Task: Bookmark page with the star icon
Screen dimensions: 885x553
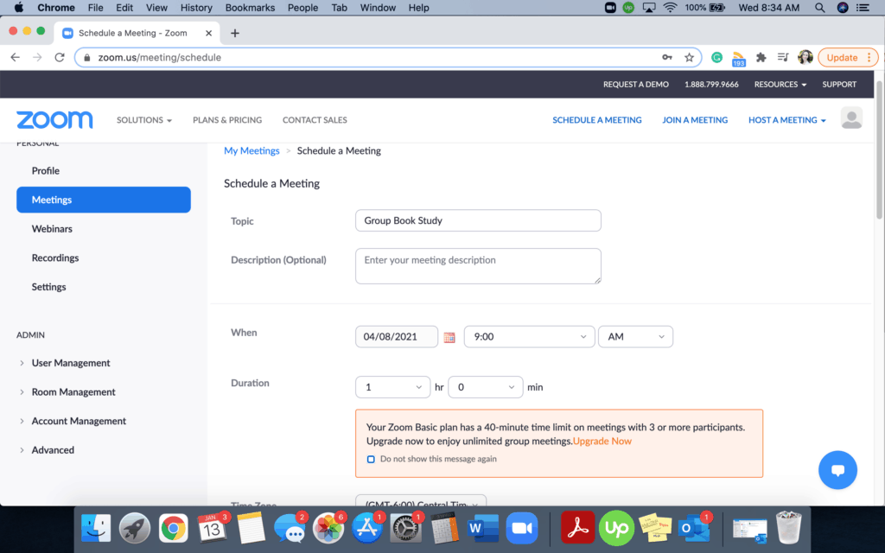Action: pyautogui.click(x=689, y=57)
